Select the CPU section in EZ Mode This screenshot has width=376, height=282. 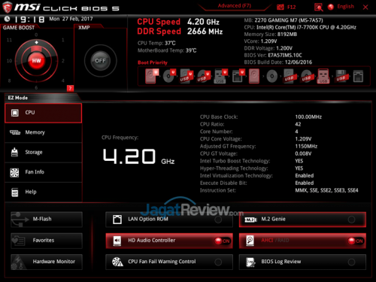[44, 113]
